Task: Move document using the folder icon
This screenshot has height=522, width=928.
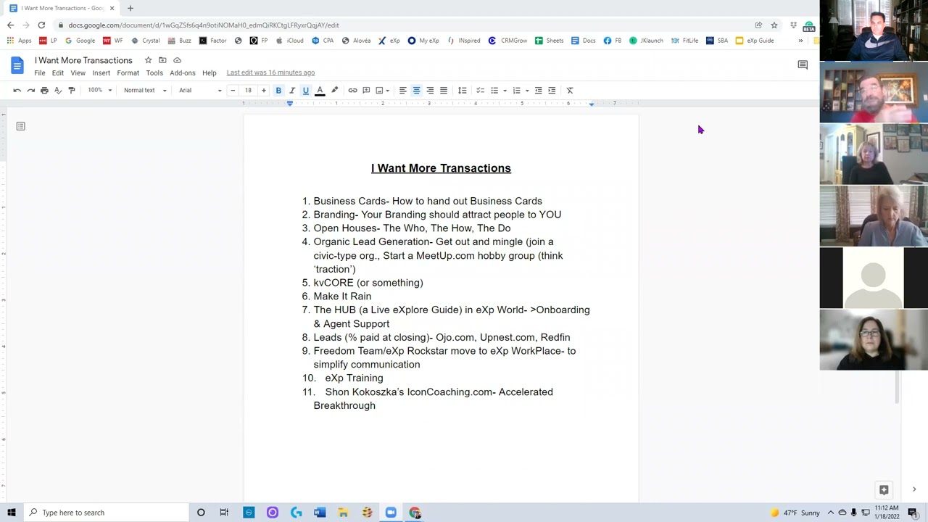Action: pos(162,60)
